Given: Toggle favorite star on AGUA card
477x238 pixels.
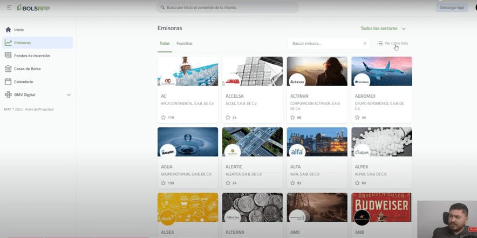Looking at the screenshot, I should pos(163,183).
